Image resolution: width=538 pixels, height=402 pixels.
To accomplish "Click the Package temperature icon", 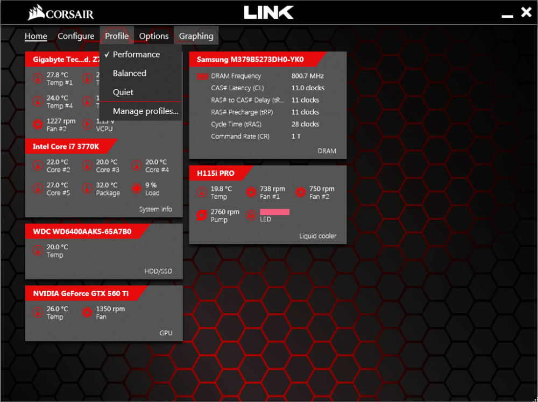I will click(87, 189).
